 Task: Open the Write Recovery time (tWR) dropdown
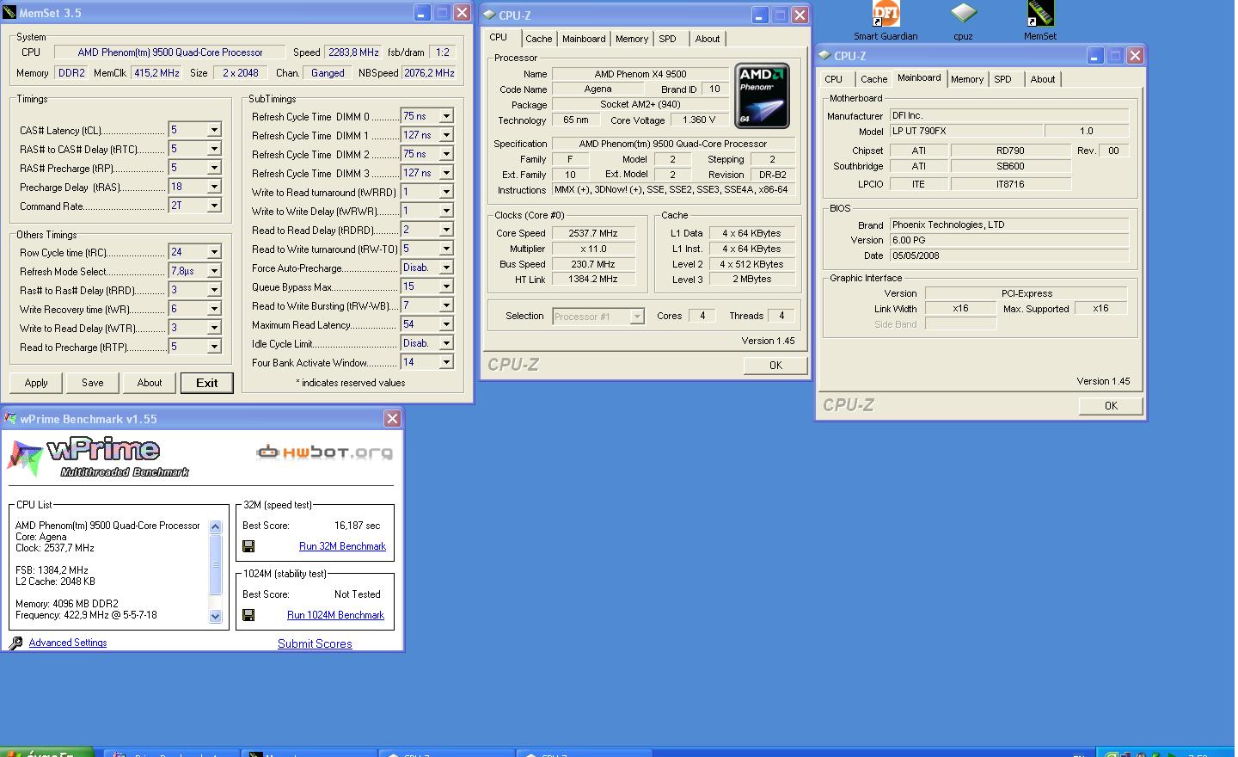coord(214,309)
